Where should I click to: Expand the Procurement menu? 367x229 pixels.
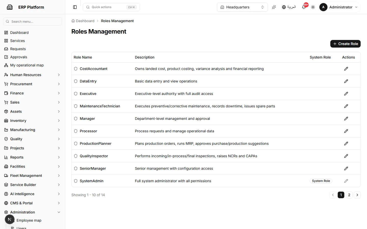33,84
